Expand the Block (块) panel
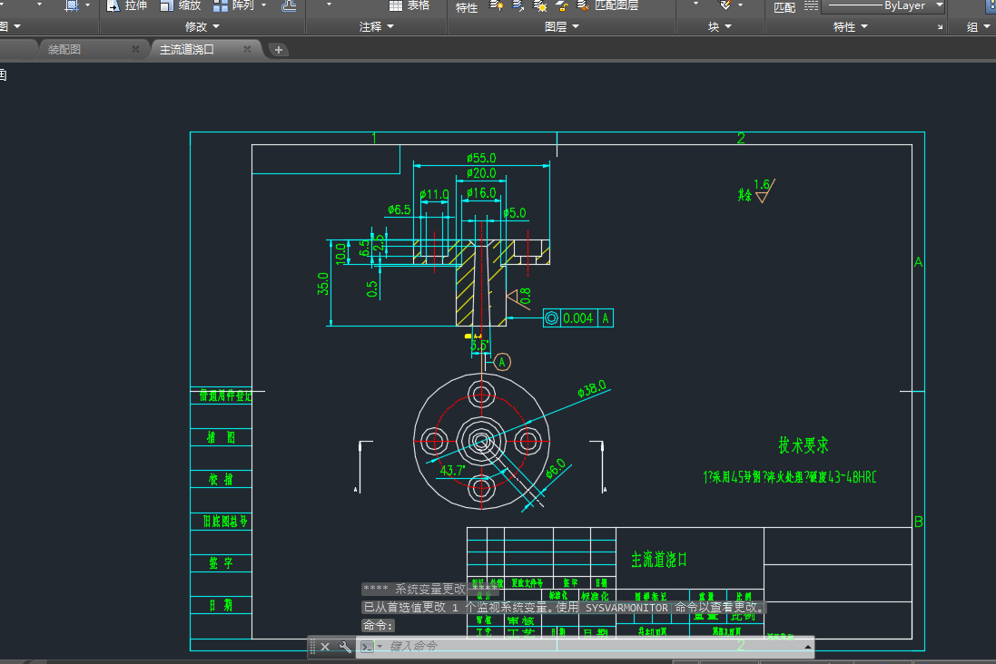This screenshot has height=664, width=996. point(719,27)
